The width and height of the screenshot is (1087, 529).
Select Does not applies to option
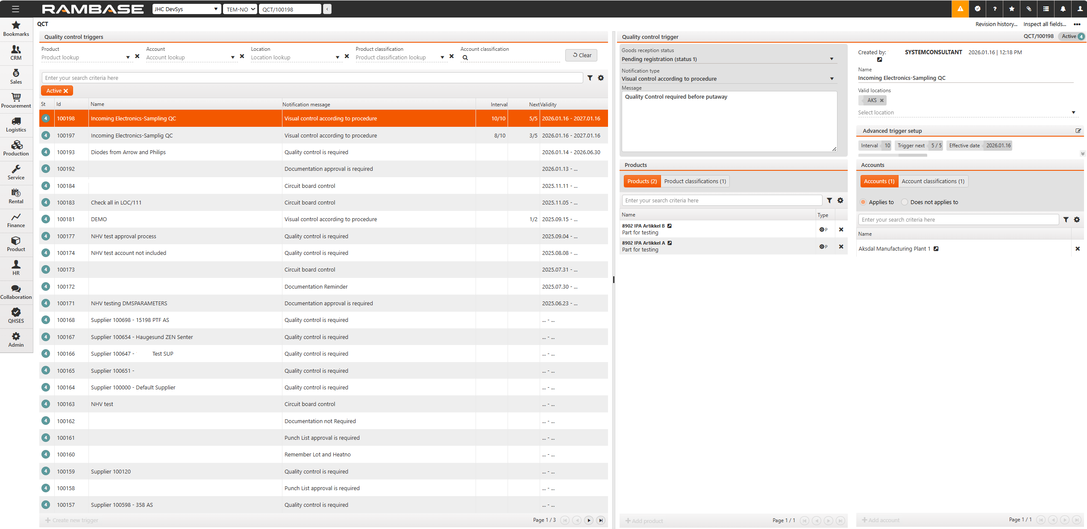[905, 202]
